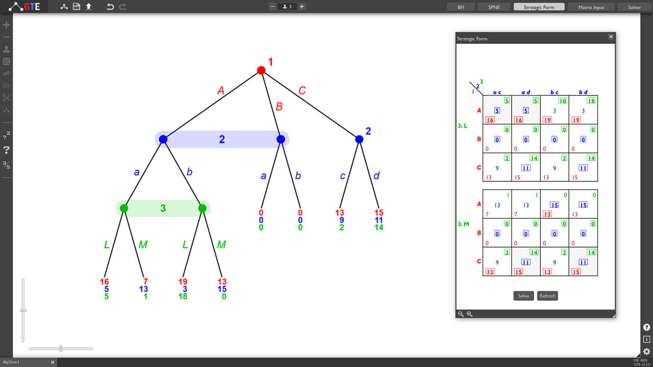Image resolution: width=653 pixels, height=367 pixels.
Task: Click green information set labeled 3
Action: 163,208
